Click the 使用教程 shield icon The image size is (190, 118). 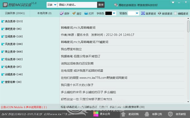(170, 114)
